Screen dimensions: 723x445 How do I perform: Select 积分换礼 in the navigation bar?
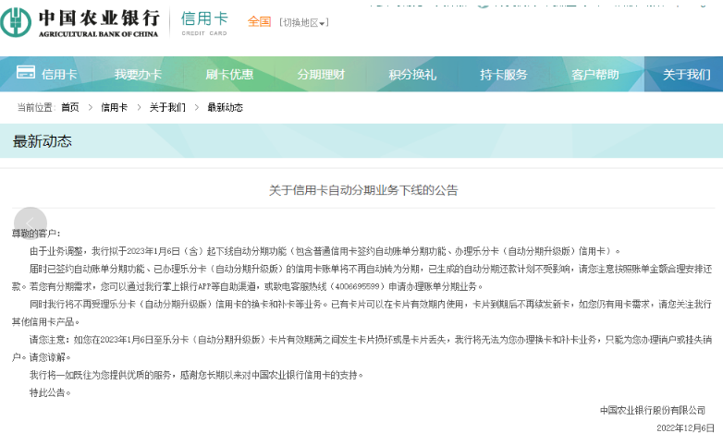[x=412, y=75]
